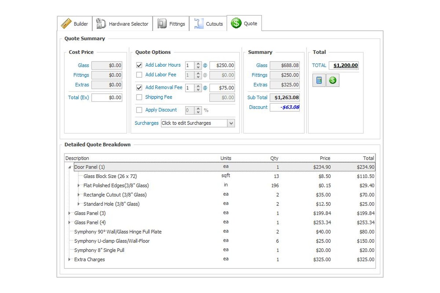Image resolution: width=440 pixels, height=293 pixels.
Task: Click the Description column header
Action: pos(77,158)
